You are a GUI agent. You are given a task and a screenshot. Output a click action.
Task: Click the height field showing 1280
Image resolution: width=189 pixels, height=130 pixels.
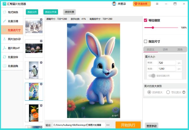click(x=167, y=69)
